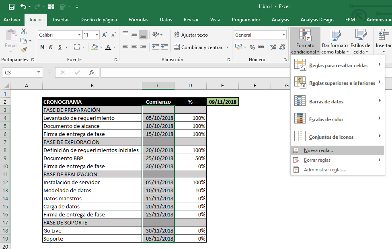This screenshot has width=392, height=249.
Task: Open the Name Box dropdown arrow
Action: pos(39,72)
